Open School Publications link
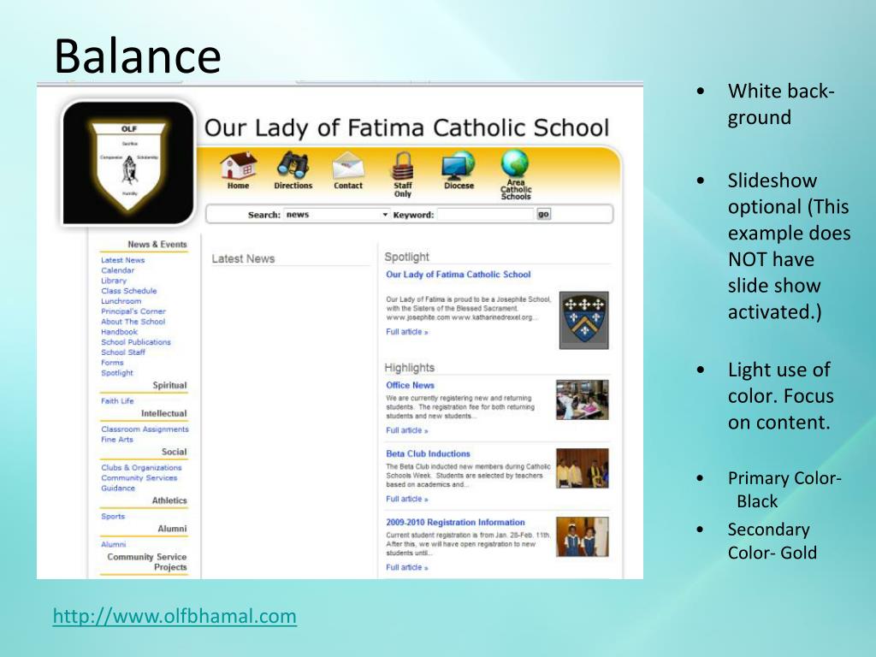This screenshot has width=876, height=657. [136, 342]
